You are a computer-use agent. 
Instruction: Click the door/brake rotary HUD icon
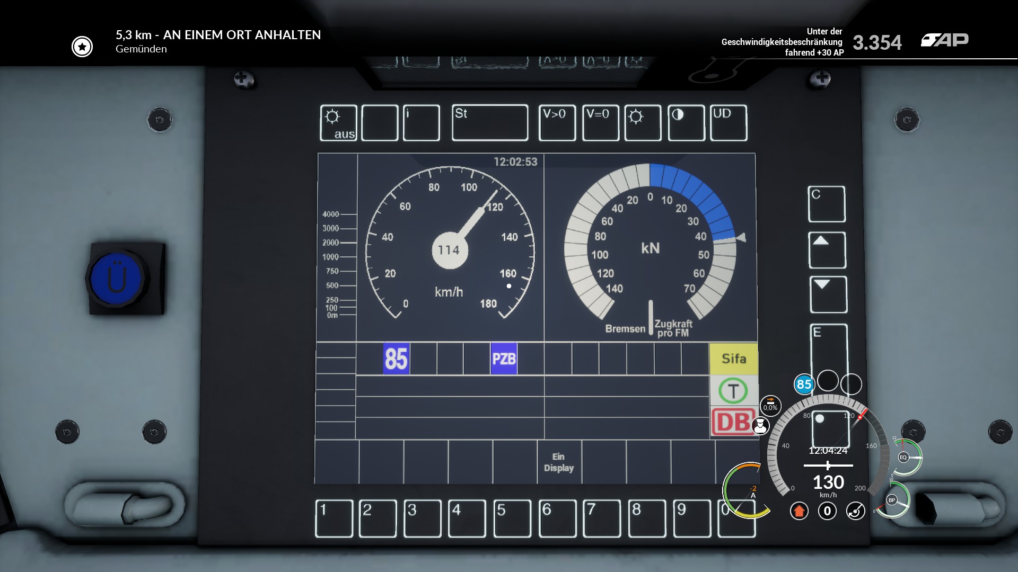pos(855,511)
